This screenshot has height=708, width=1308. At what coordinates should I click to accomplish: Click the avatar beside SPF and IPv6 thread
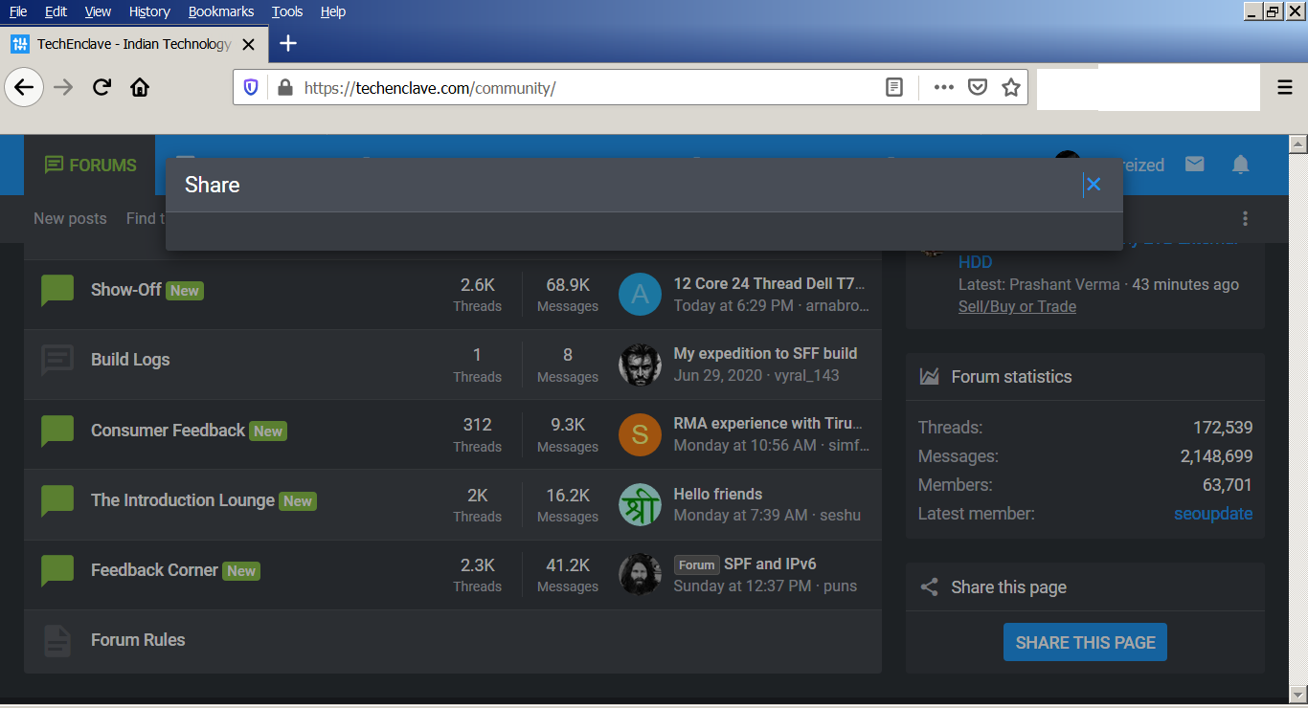[x=640, y=574]
